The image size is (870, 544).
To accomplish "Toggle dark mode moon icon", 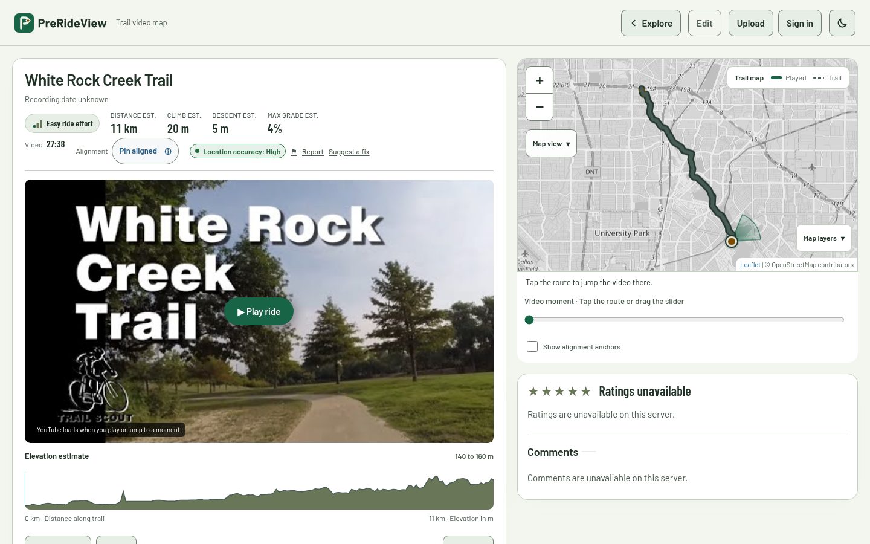I will (x=842, y=23).
